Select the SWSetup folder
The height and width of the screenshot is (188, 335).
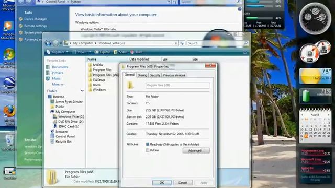tap(97, 80)
